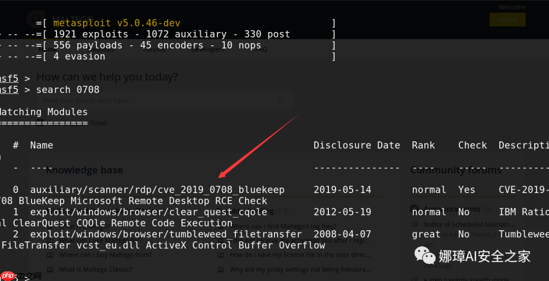549x281 pixels.
Task: Click 'ActiveX Control Buffer Overflow' description text
Action: 236,245
